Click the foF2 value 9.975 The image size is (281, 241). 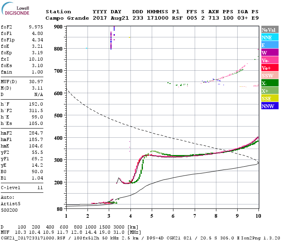click(x=36, y=27)
